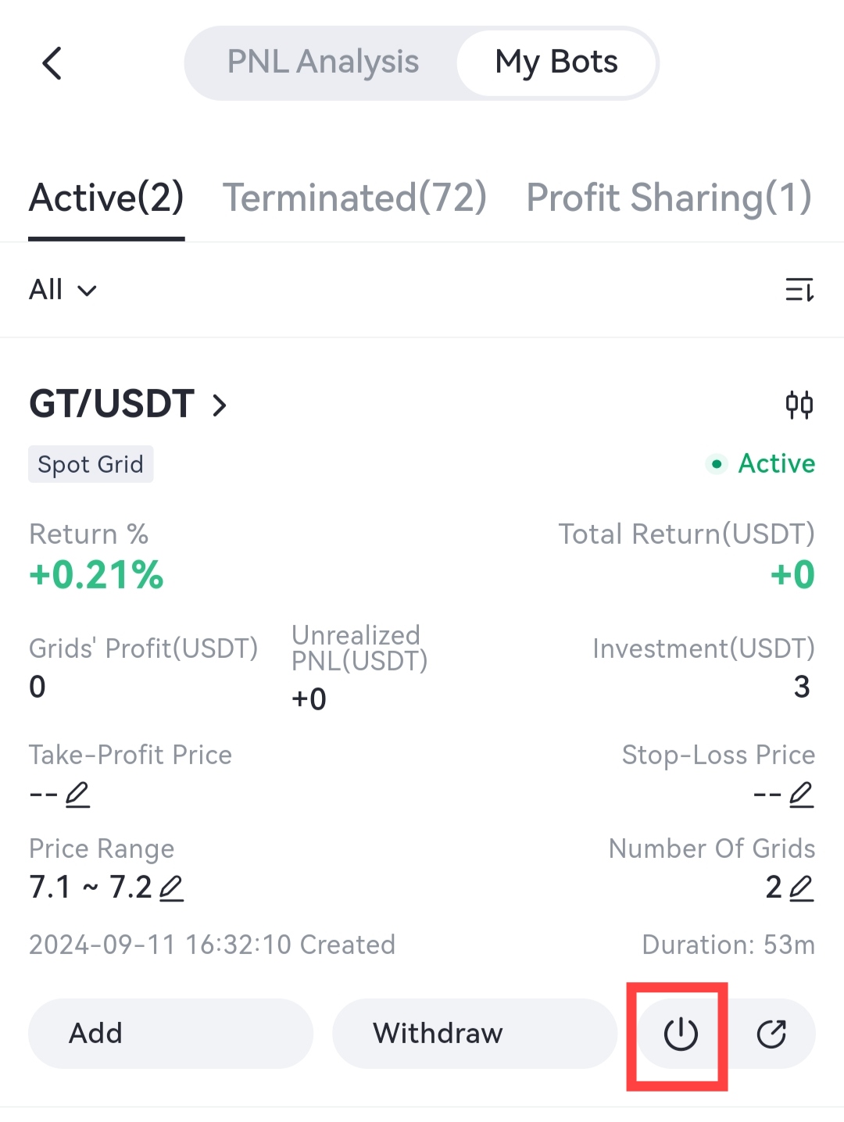Tap the Spot Grid tag
The width and height of the screenshot is (844, 1122).
point(91,464)
